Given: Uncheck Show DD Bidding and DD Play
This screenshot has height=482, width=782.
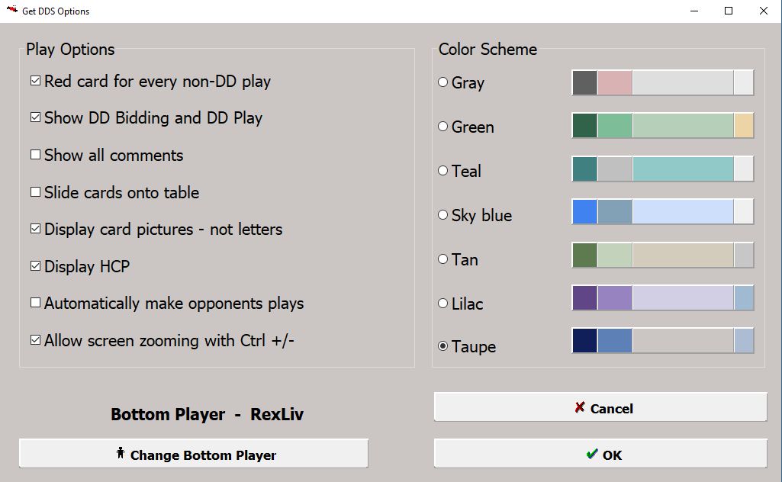Looking at the screenshot, I should tap(36, 117).
